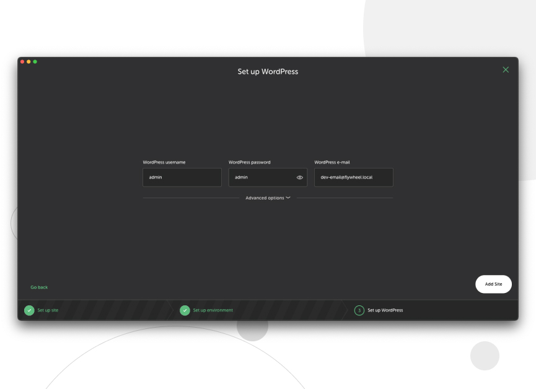
Task: Click the WordPress e-mail field
Action: (x=353, y=177)
